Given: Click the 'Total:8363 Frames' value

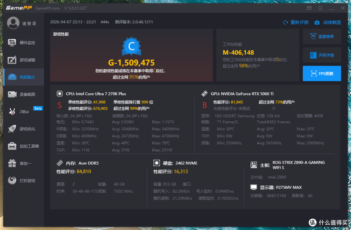Looking at the screenshot, I should pos(273,122).
